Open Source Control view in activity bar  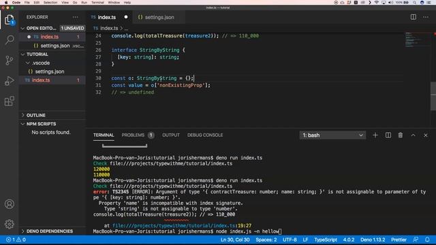[9, 61]
